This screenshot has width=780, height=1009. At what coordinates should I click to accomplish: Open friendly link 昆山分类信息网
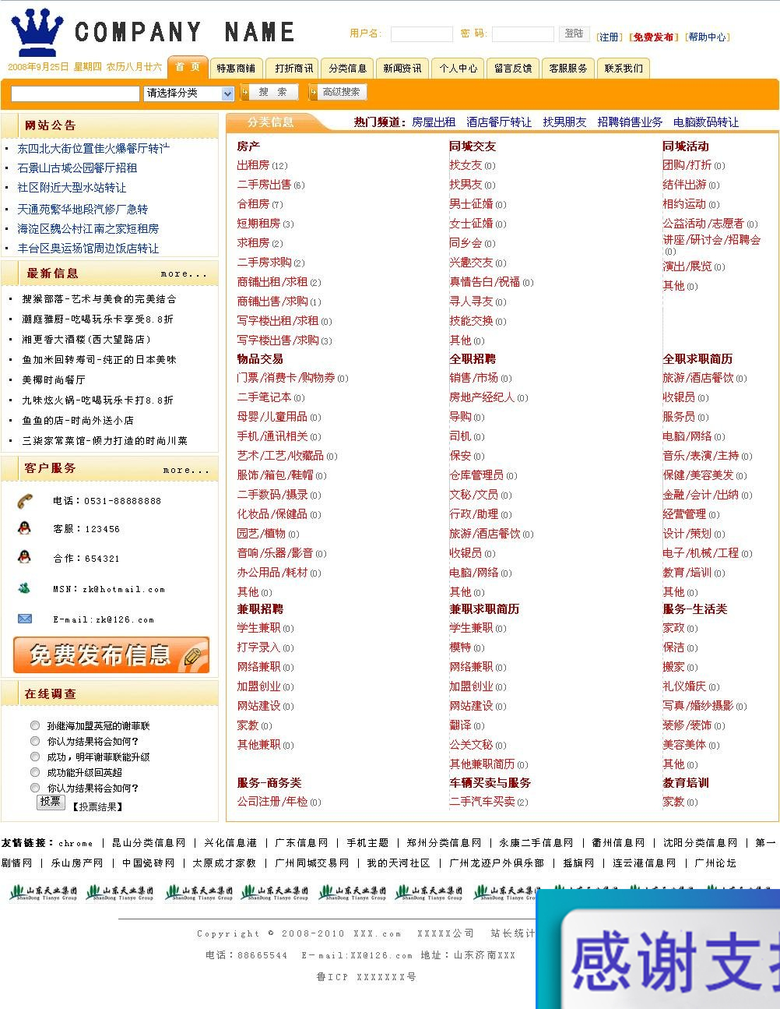pyautogui.click(x=149, y=843)
